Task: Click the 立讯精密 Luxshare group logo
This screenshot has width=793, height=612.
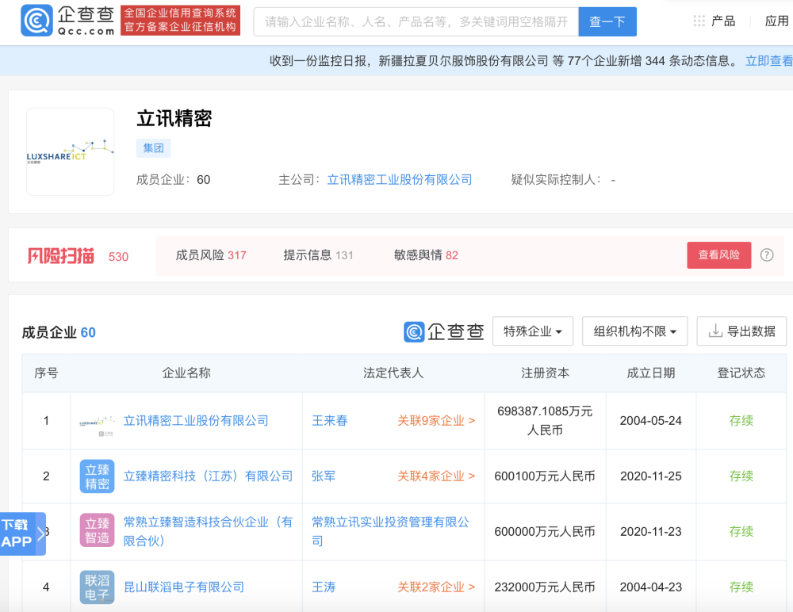Action: point(71,151)
